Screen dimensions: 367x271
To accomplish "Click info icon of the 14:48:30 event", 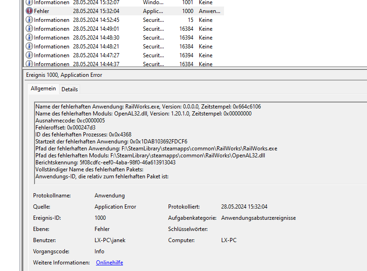I will (x=29, y=37).
